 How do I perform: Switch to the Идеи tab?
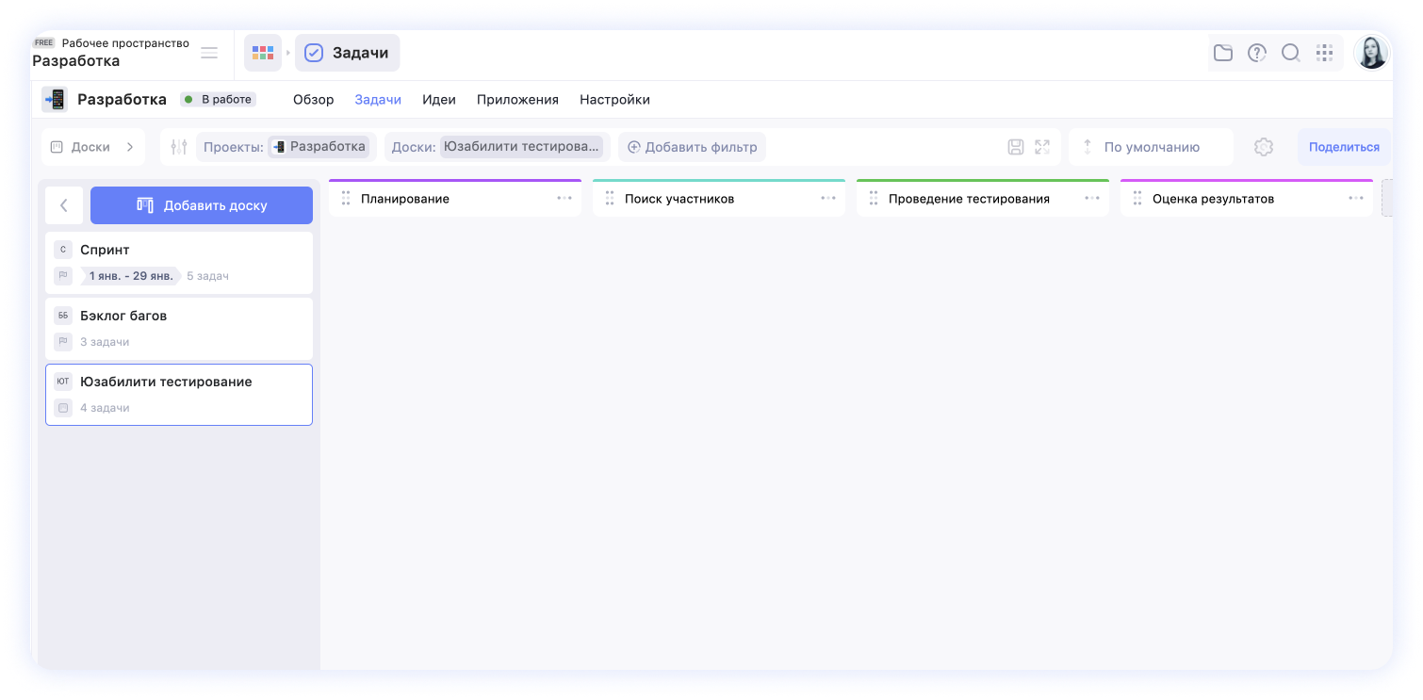439,100
